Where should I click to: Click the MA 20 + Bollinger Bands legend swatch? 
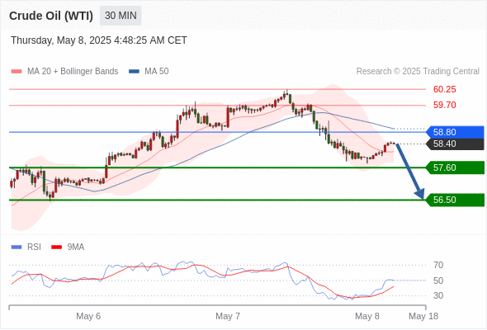pyautogui.click(x=17, y=72)
